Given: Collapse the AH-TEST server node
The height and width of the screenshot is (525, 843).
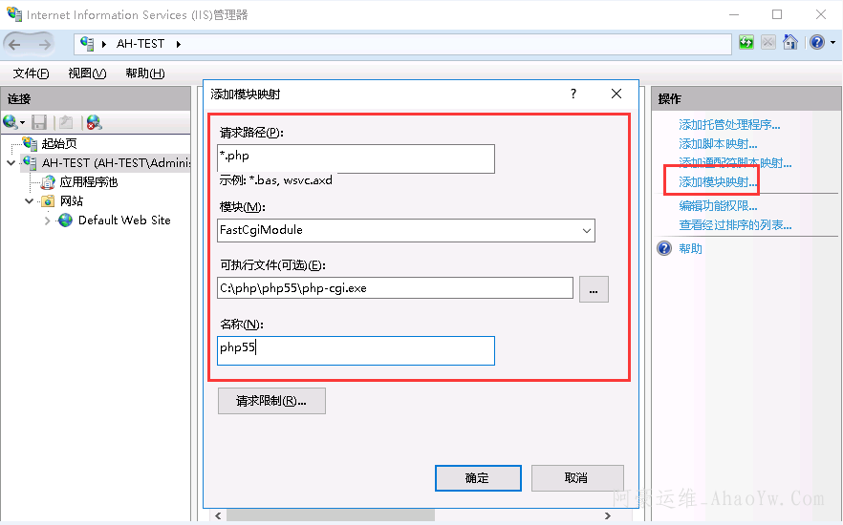Looking at the screenshot, I should pos(11,163).
